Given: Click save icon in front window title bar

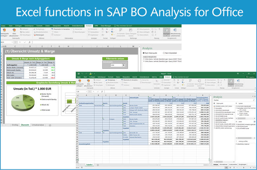Looking at the screenshot, I should pyautogui.click(x=79, y=73).
